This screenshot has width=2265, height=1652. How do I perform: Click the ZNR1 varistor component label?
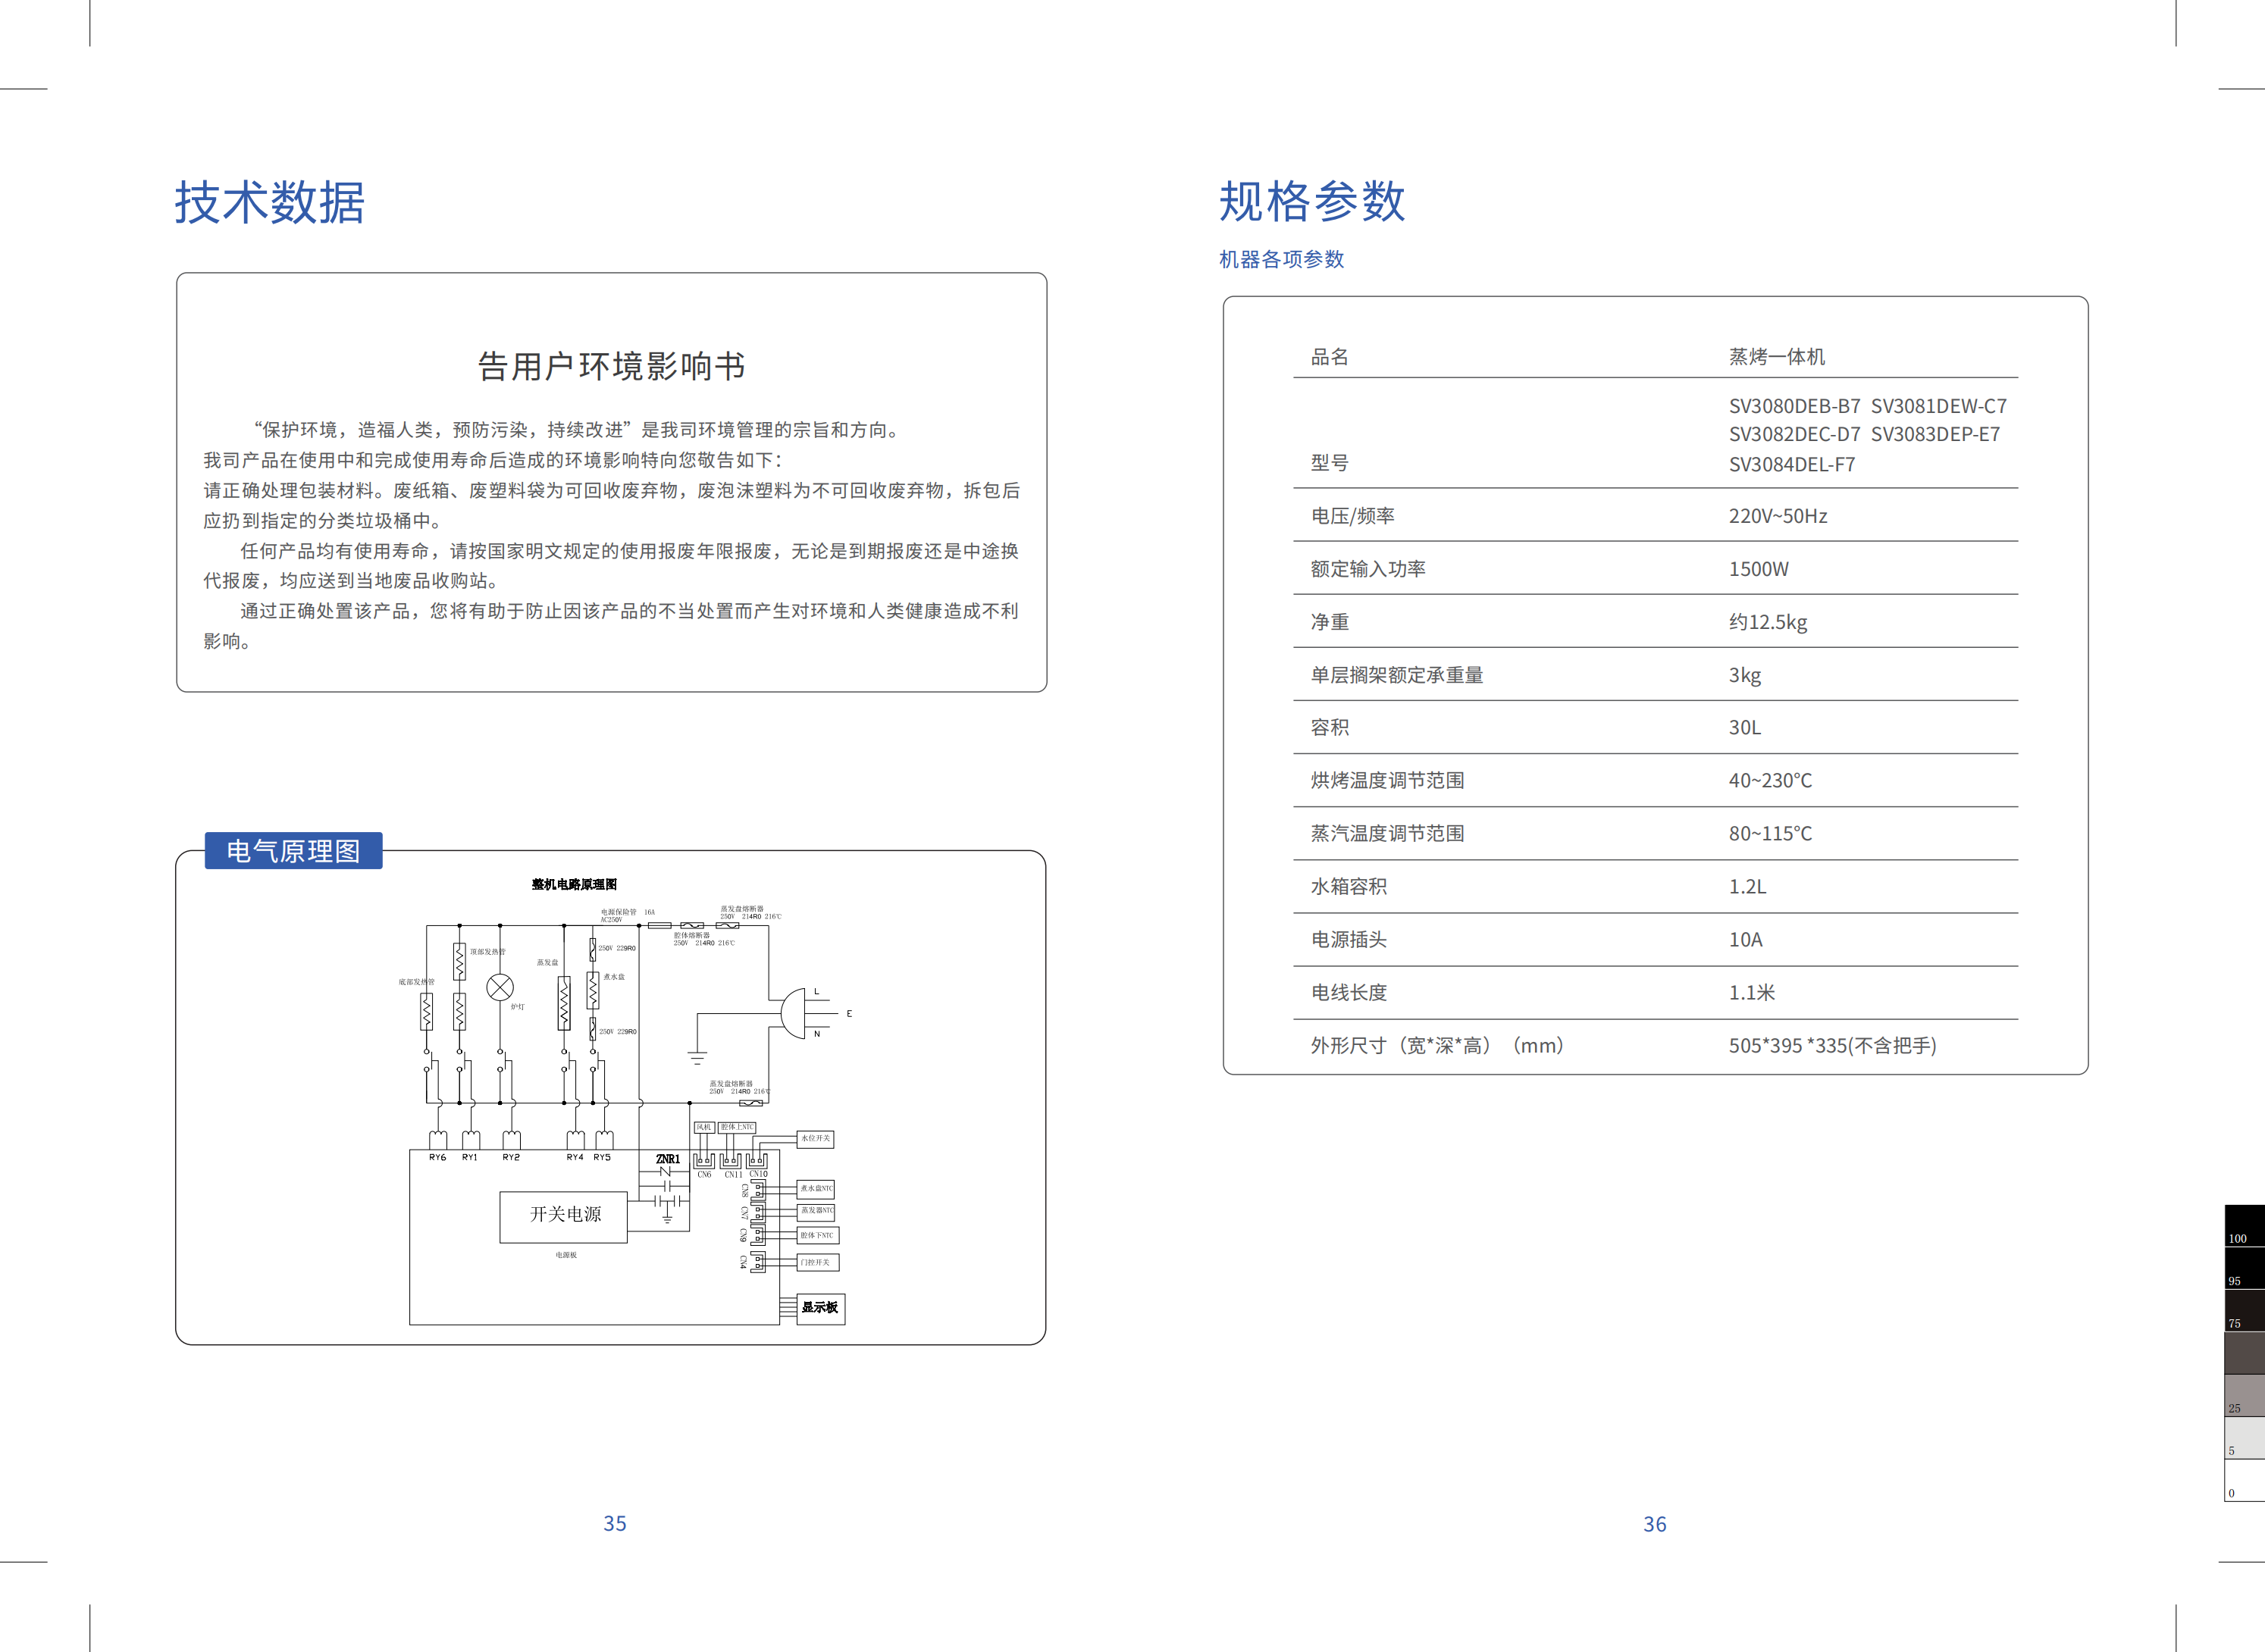[667, 1159]
